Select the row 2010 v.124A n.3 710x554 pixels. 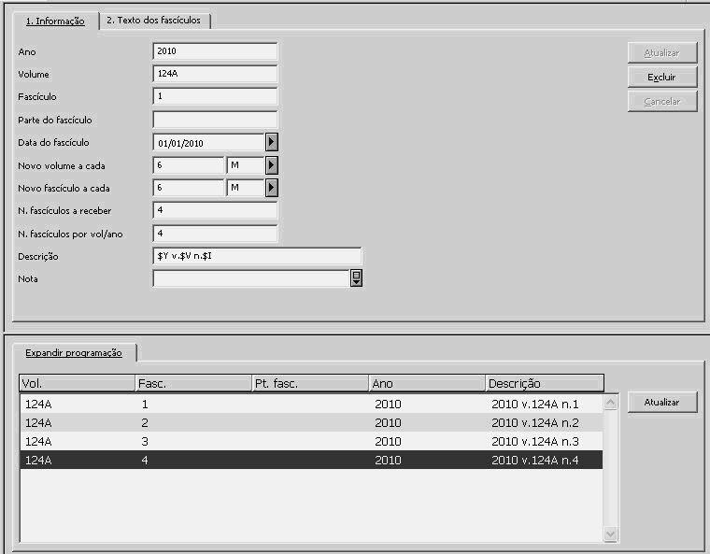[311, 441]
